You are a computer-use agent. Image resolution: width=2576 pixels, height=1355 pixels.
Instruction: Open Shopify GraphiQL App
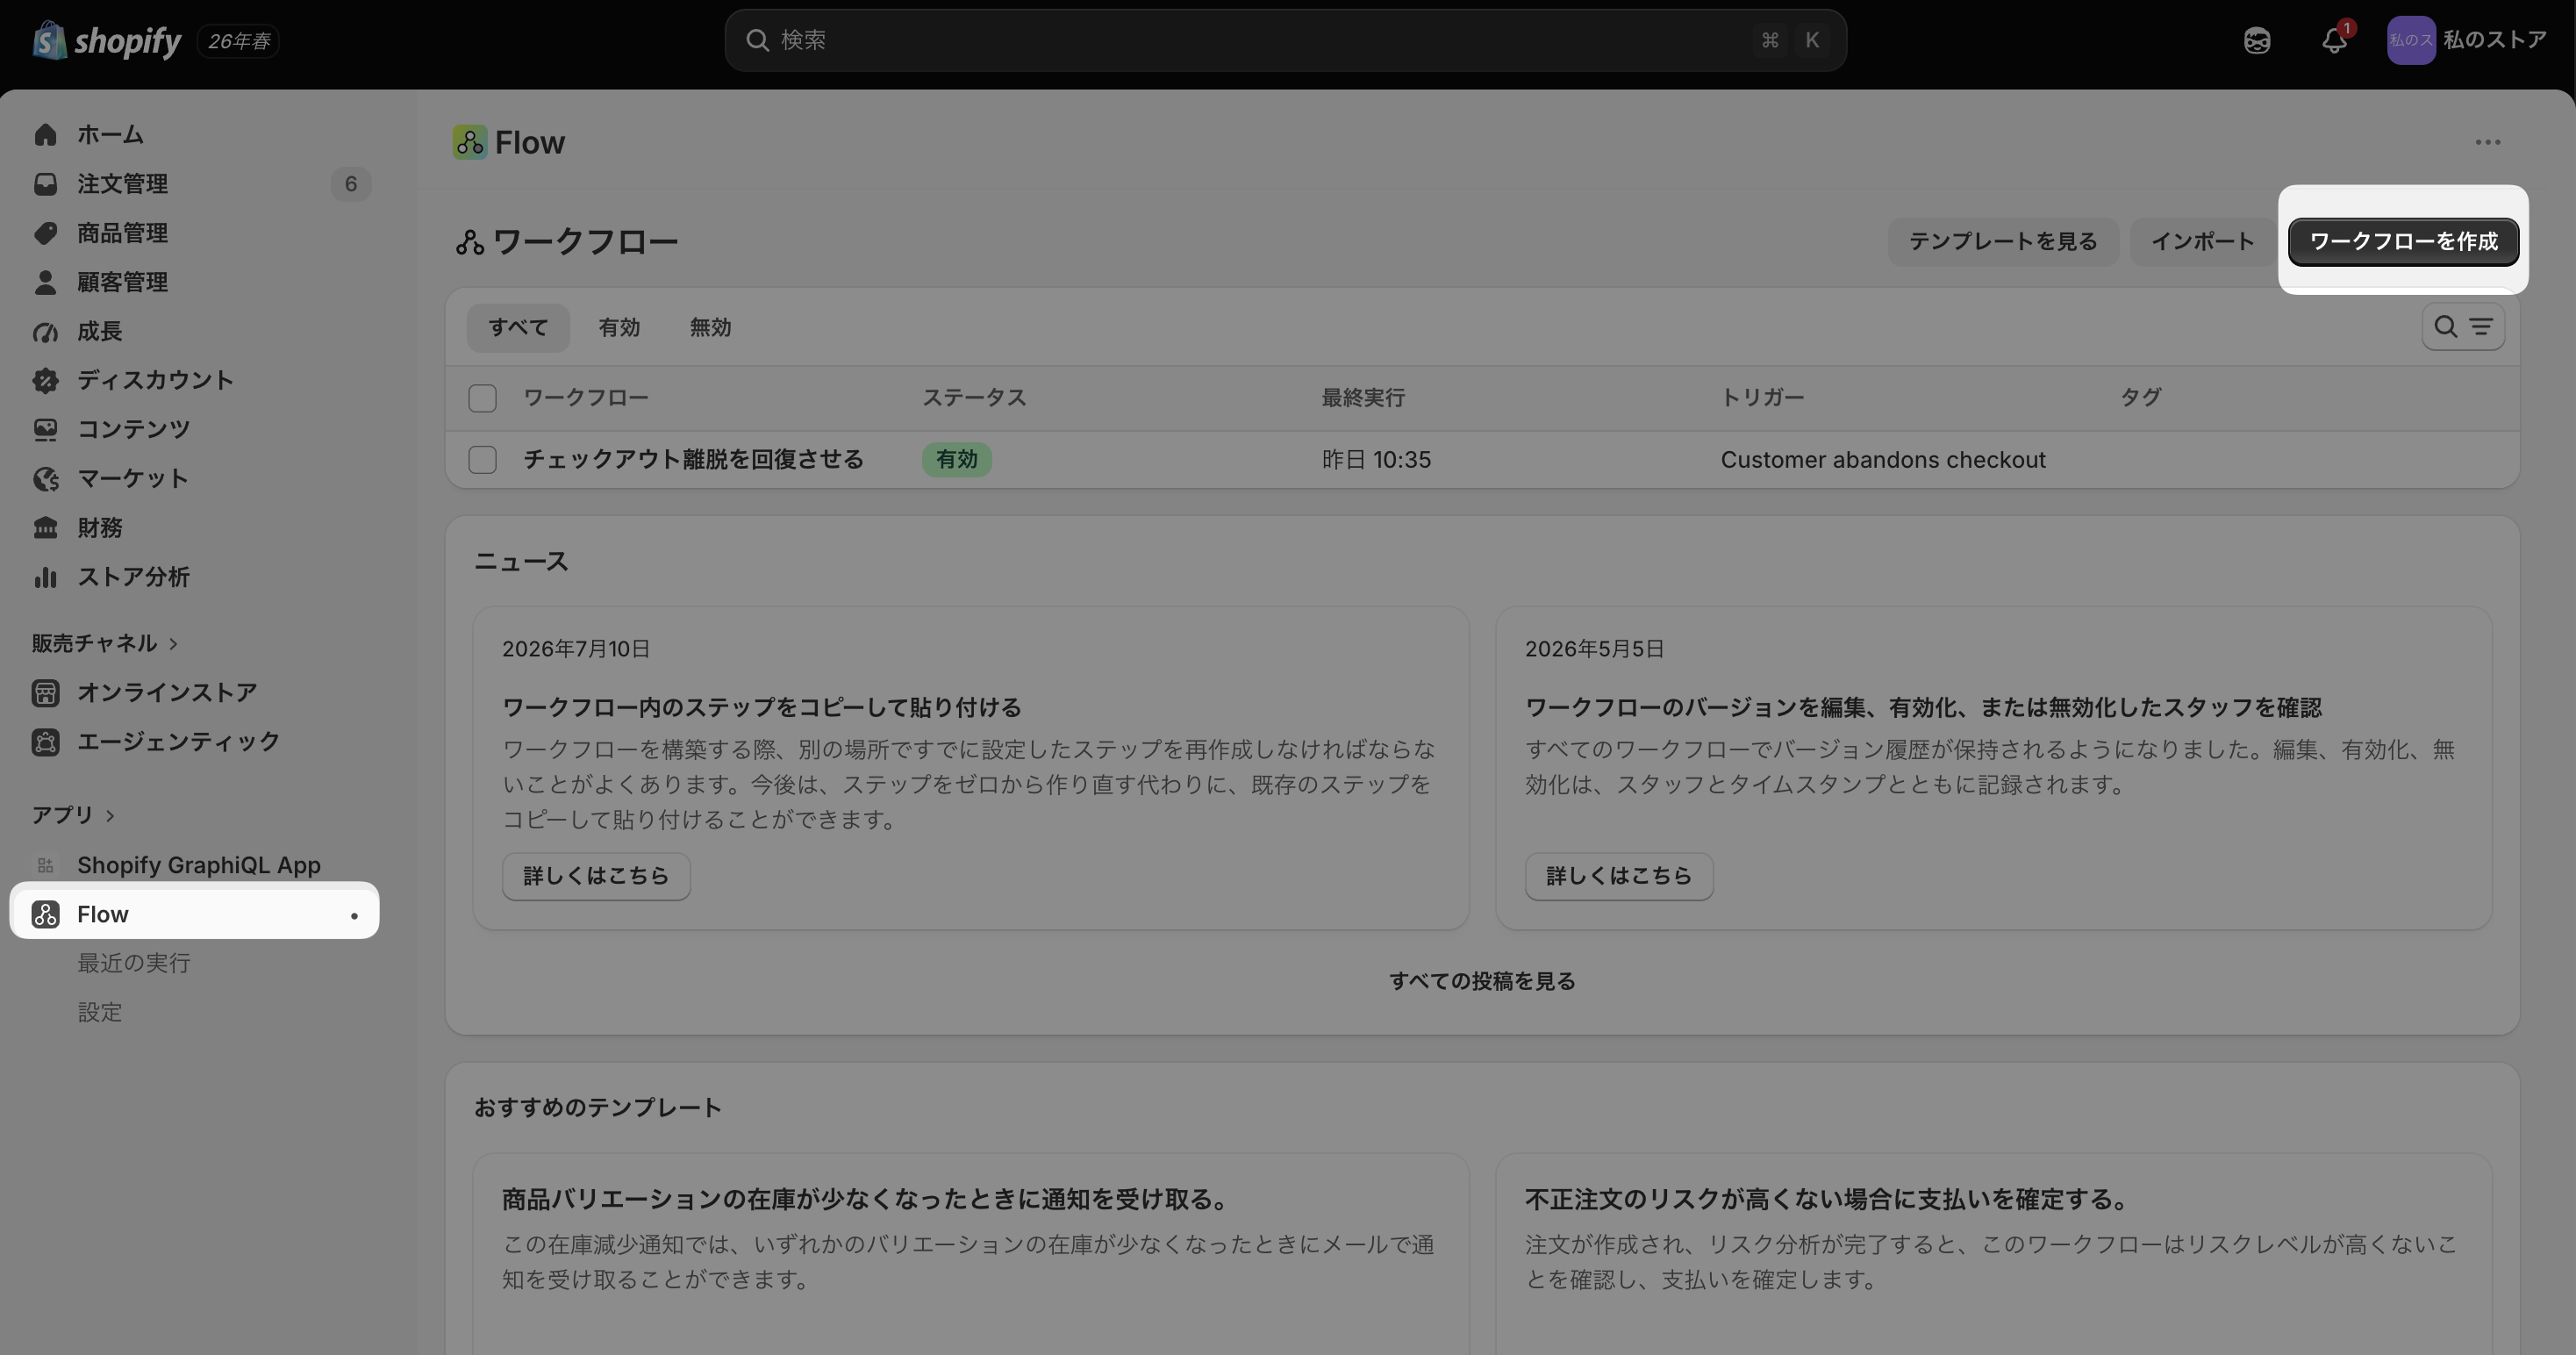(x=198, y=865)
